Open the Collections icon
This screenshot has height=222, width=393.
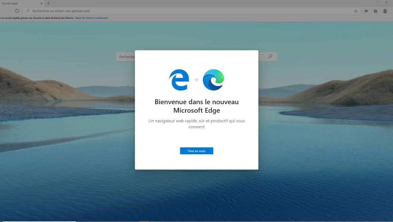(x=375, y=11)
